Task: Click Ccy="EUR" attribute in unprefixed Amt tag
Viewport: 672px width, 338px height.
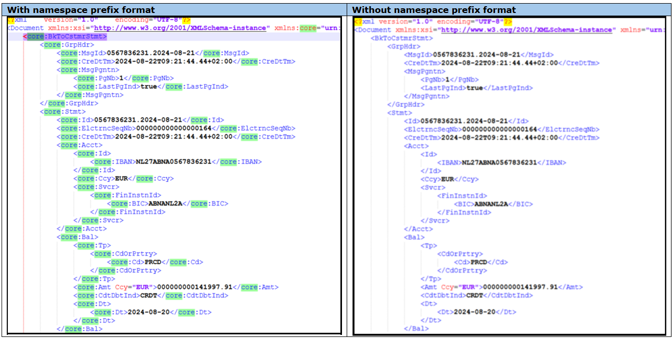Action: (460, 287)
